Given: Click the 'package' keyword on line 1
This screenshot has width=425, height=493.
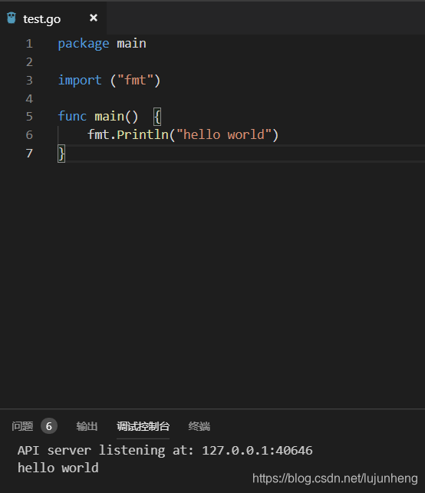Looking at the screenshot, I should click(84, 44).
